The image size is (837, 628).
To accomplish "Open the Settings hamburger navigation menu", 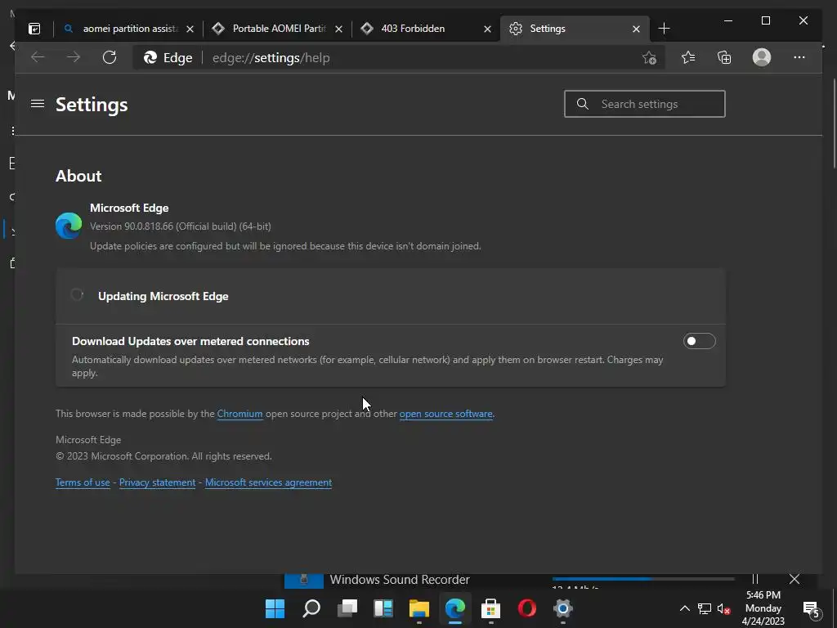I will 38,104.
